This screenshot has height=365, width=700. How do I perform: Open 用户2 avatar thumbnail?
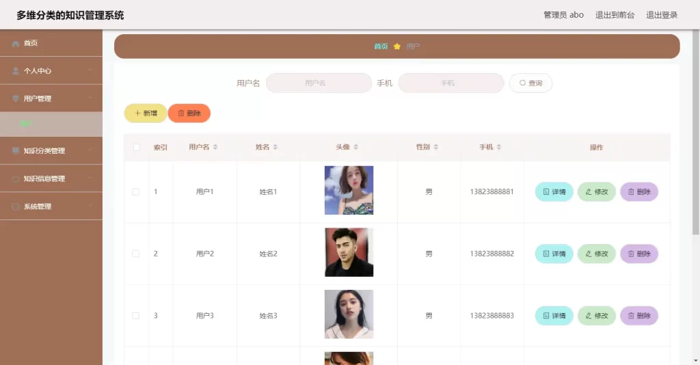tap(349, 252)
